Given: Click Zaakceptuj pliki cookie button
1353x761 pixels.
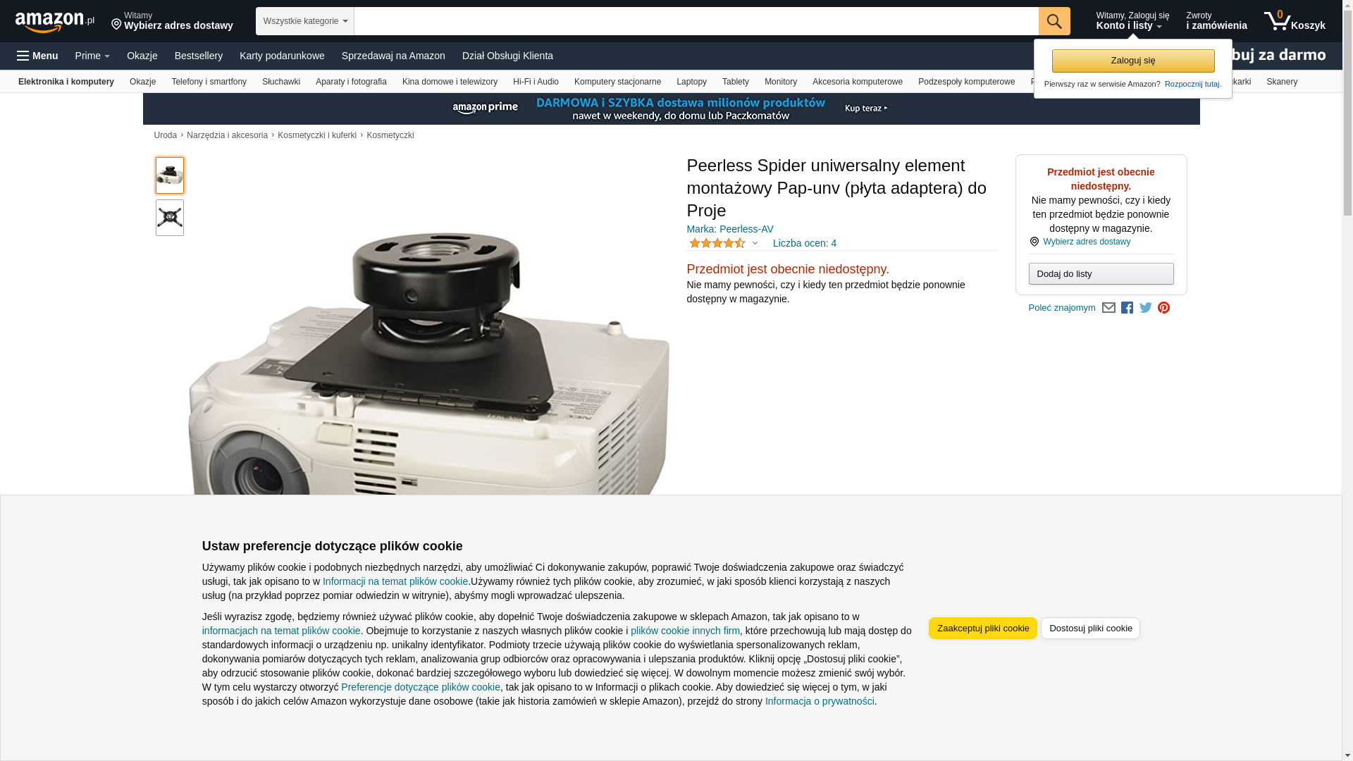Looking at the screenshot, I should [x=983, y=629].
